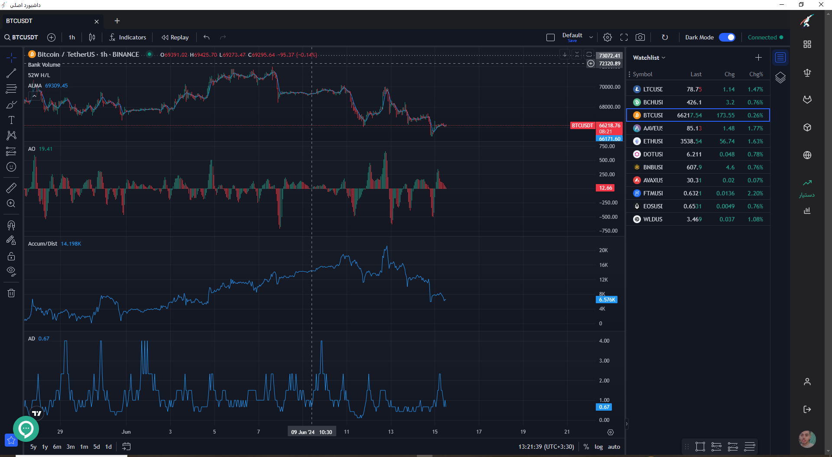Image resolution: width=832 pixels, height=457 pixels.
Task: Toggle percent scale mode
Action: (x=586, y=447)
